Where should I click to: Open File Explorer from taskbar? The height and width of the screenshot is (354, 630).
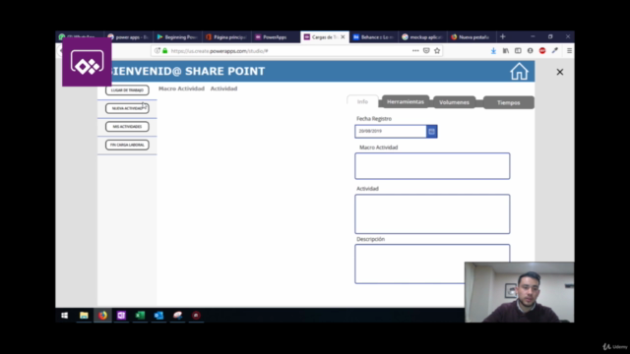pos(84,316)
